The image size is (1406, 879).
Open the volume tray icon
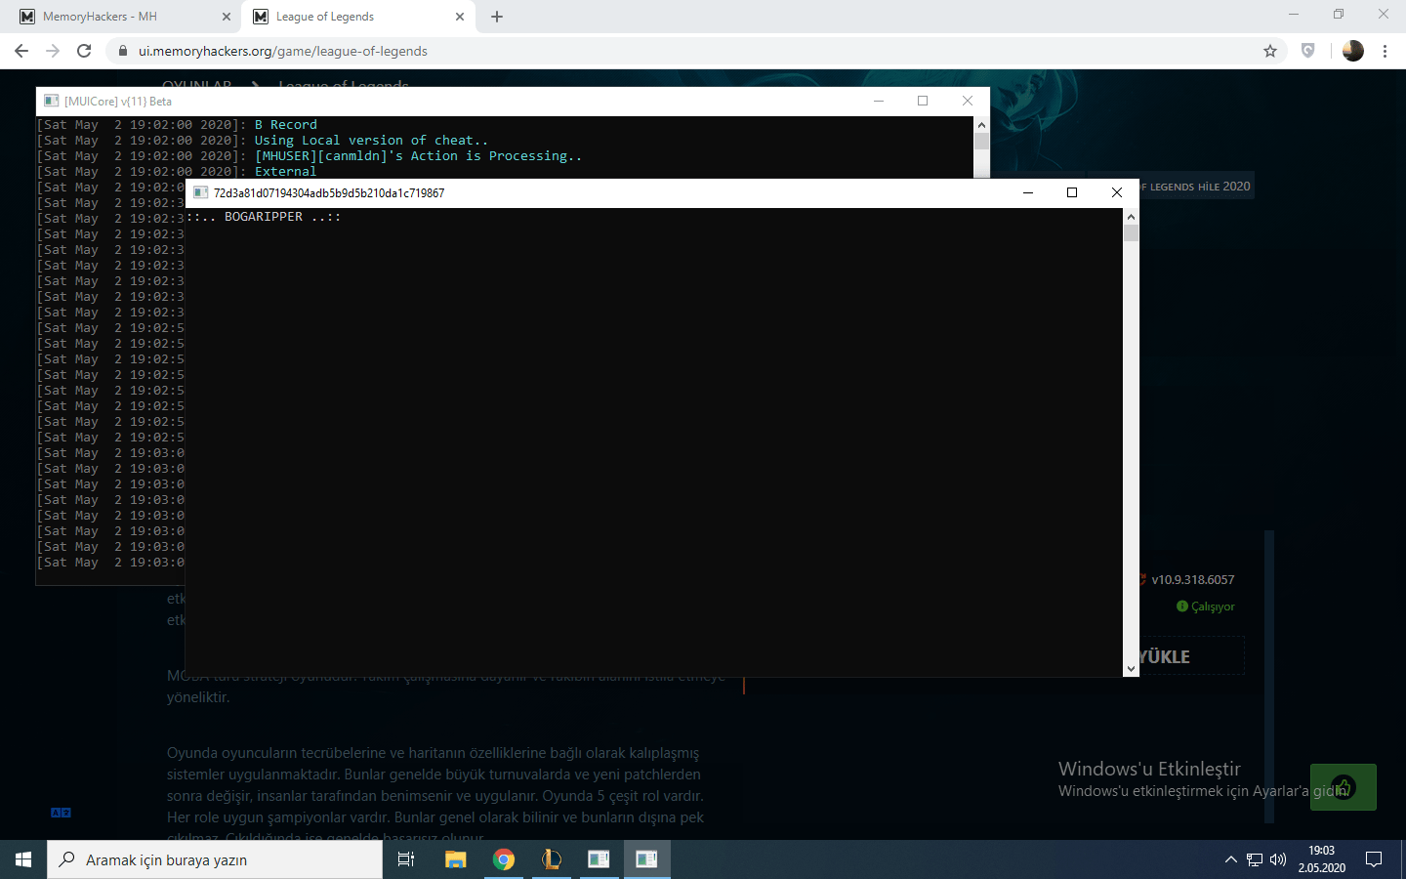pyautogui.click(x=1278, y=859)
